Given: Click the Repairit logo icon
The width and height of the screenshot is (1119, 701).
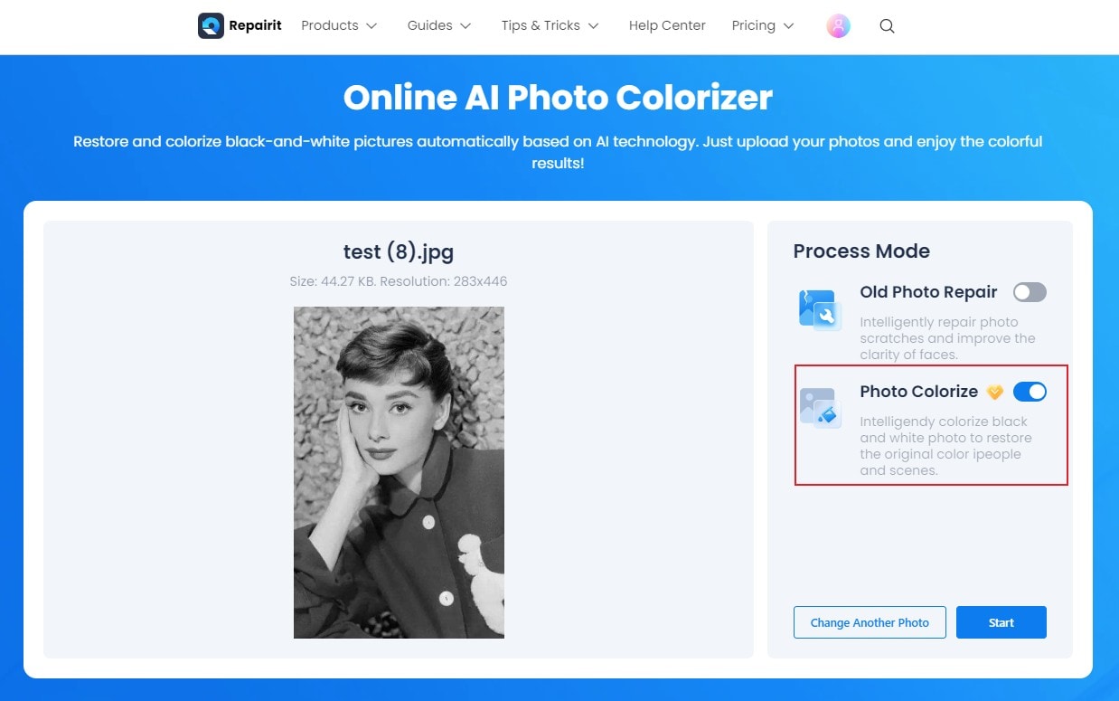Looking at the screenshot, I should [211, 25].
